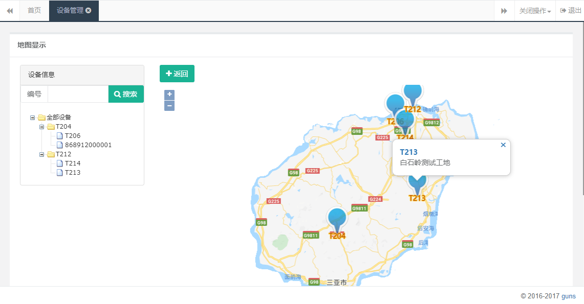Click the file icon next to T206
Screen dimensions: 584x304
click(60, 135)
